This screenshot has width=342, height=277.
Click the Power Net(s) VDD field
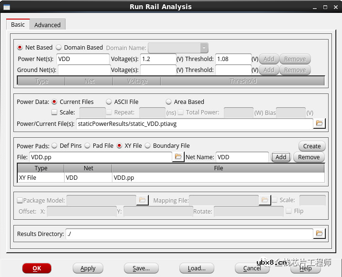(83, 59)
